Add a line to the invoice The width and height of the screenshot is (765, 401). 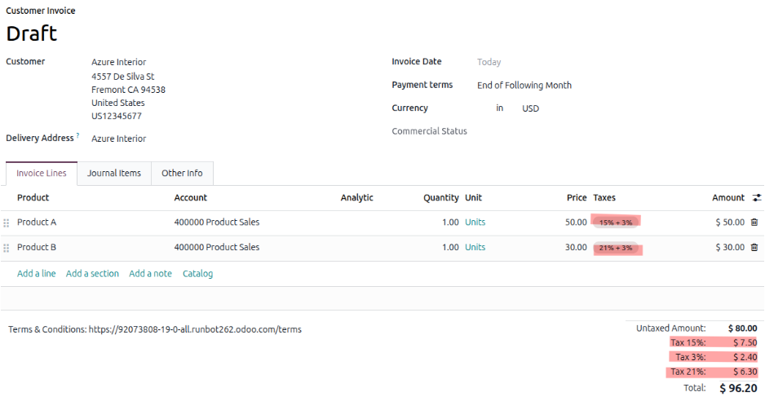[37, 274]
